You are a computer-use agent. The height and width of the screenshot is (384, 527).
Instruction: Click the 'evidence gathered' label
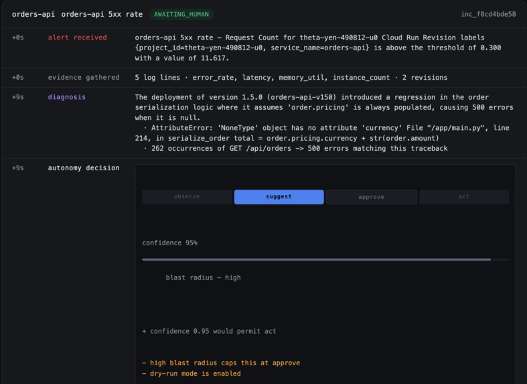tap(84, 77)
